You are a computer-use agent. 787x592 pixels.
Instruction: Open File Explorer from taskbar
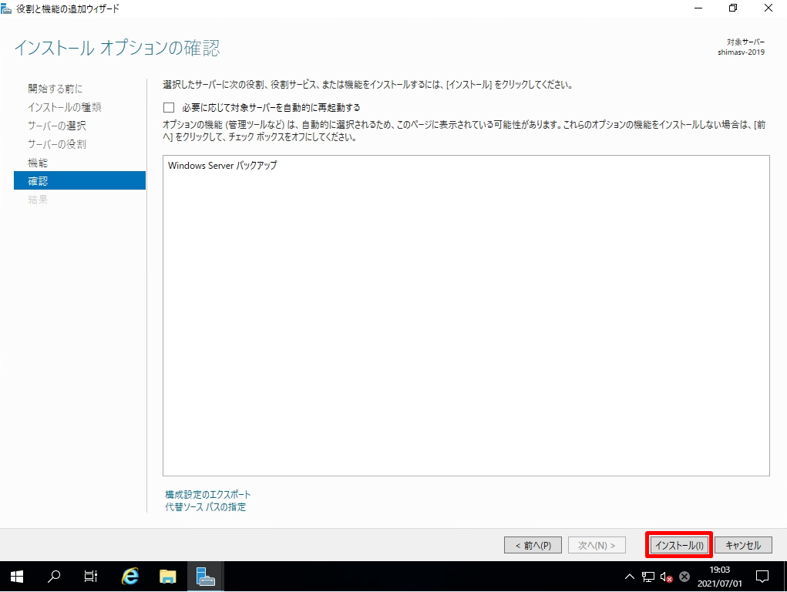coord(167,577)
